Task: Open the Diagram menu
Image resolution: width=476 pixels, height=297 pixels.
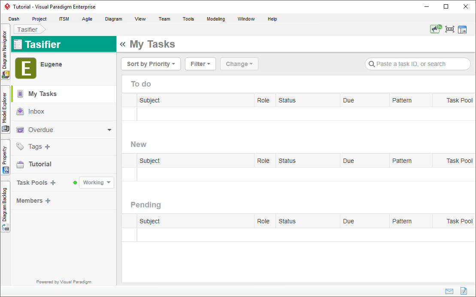Action: tap(114, 19)
